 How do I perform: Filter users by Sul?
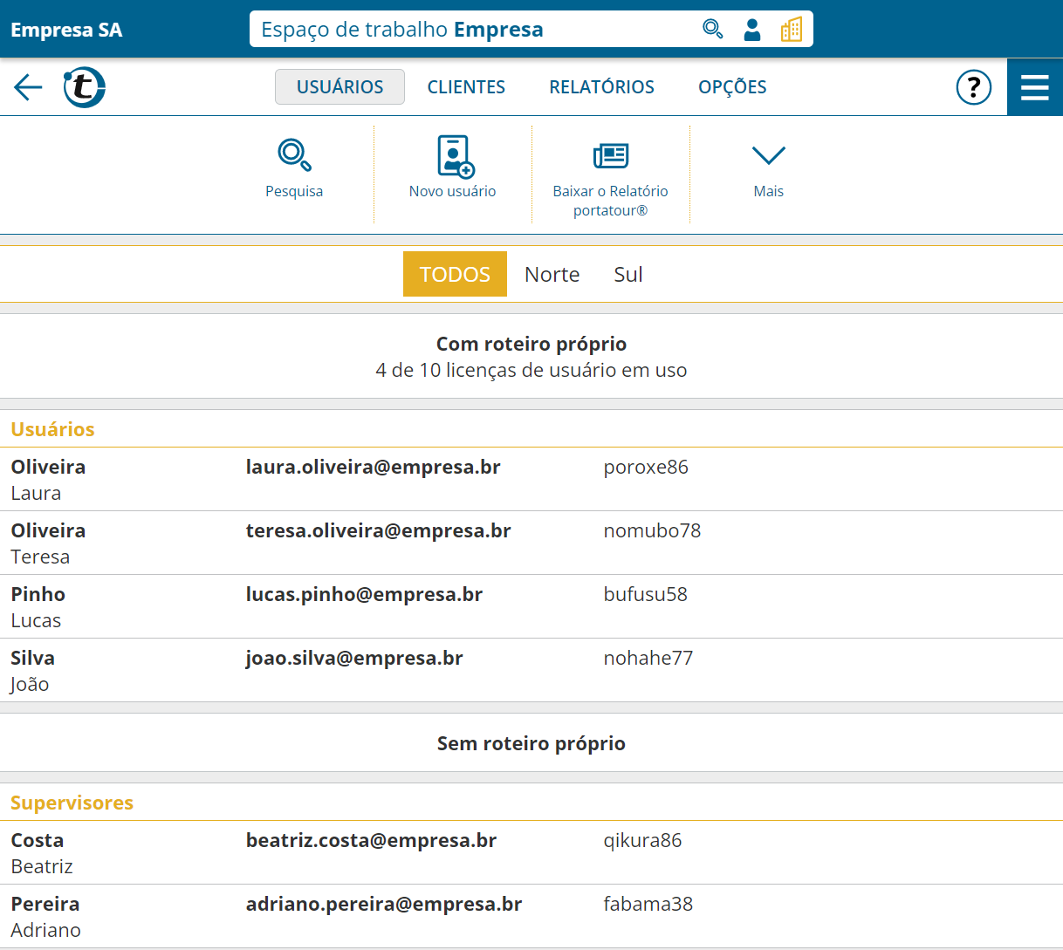tap(628, 274)
